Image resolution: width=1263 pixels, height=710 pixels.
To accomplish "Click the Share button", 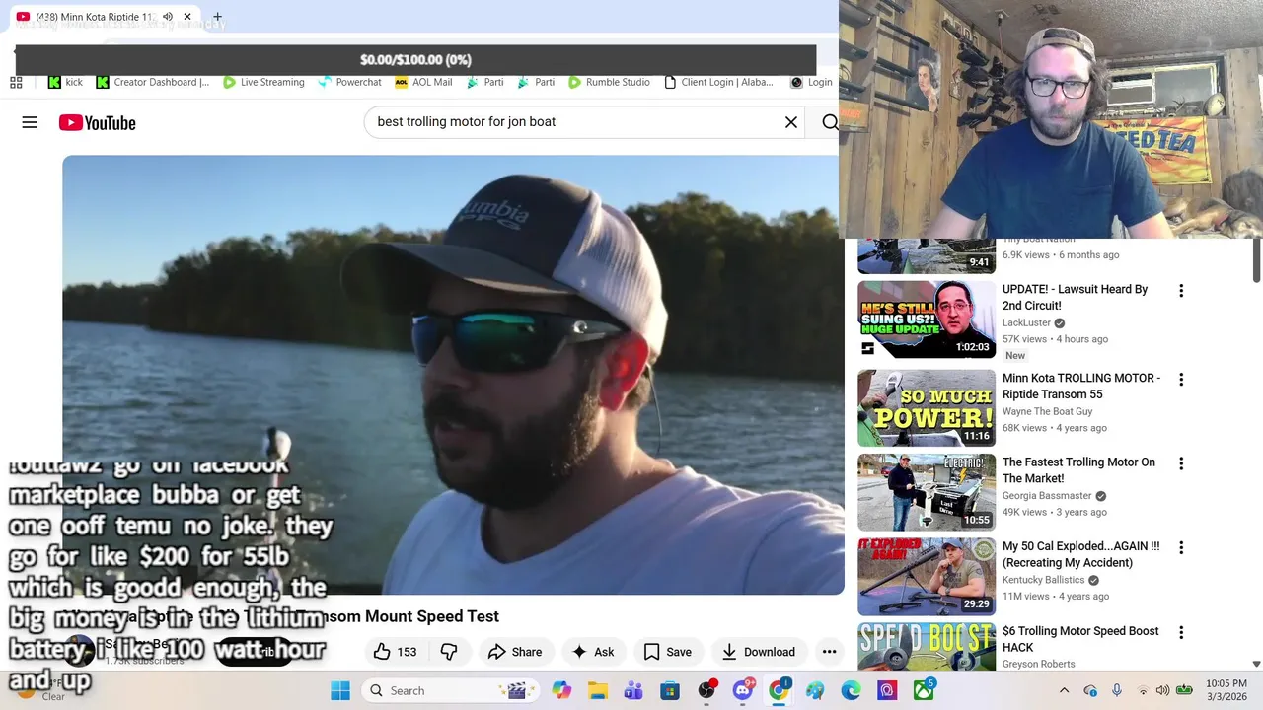I will pyautogui.click(x=514, y=652).
